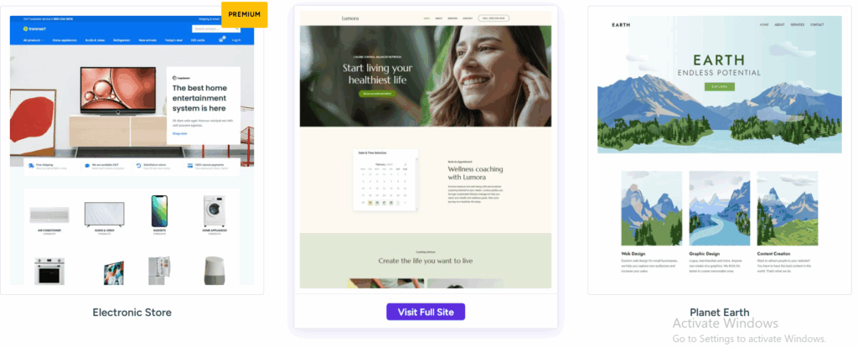858x347 pixels.
Task: Open the Electronic Store template preview
Action: point(132,150)
